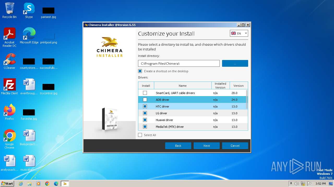Click the Action Center flag tray icon
The height and width of the screenshot is (187, 334).
click(309, 184)
